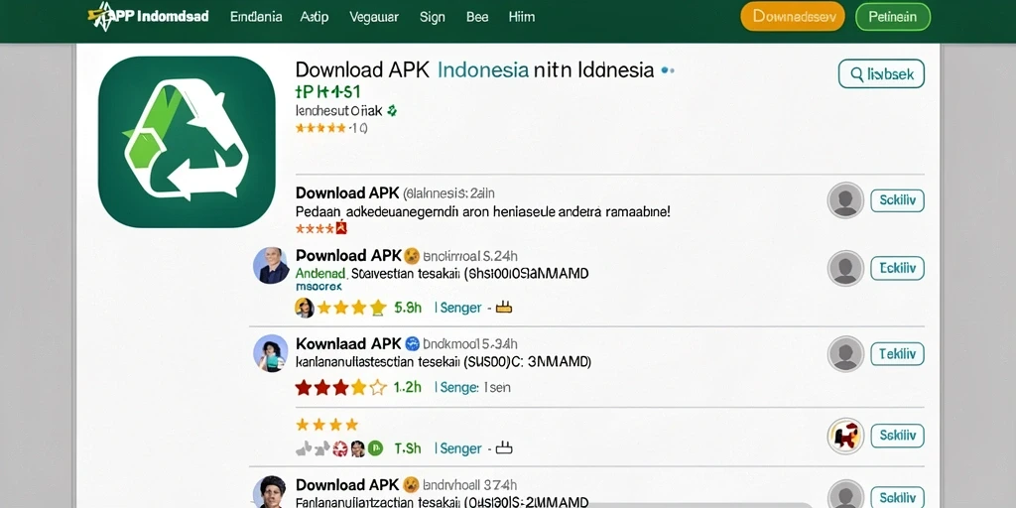Click blue badge next to Kownlaad APK
This screenshot has height=508, width=1016.
pyautogui.click(x=412, y=344)
